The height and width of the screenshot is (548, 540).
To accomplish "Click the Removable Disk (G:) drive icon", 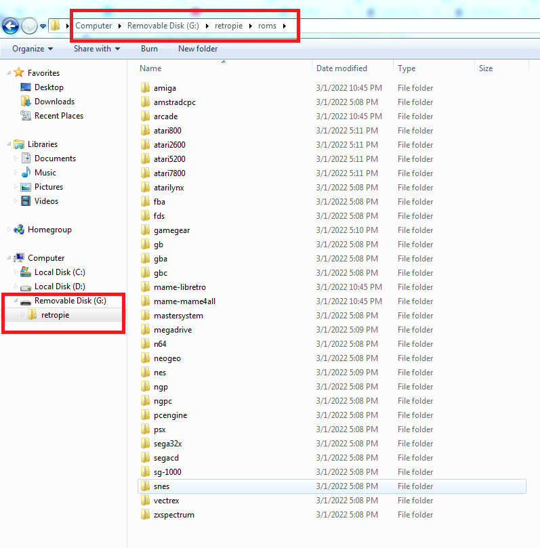I will (x=26, y=301).
